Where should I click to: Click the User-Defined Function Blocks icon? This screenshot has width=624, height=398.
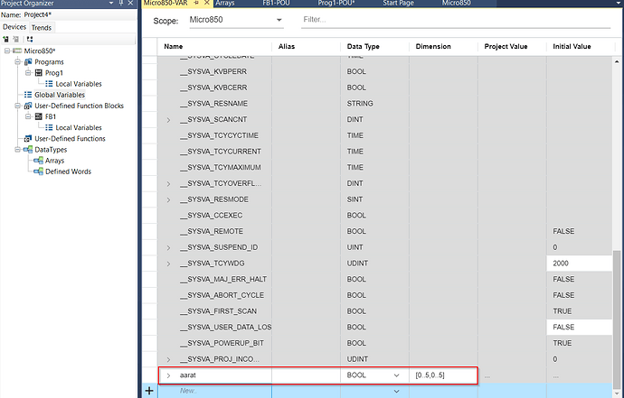click(x=28, y=106)
